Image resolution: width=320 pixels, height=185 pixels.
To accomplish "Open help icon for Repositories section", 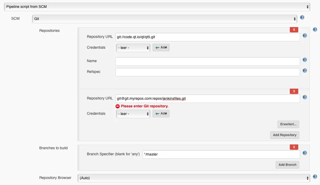I will 315,30.
